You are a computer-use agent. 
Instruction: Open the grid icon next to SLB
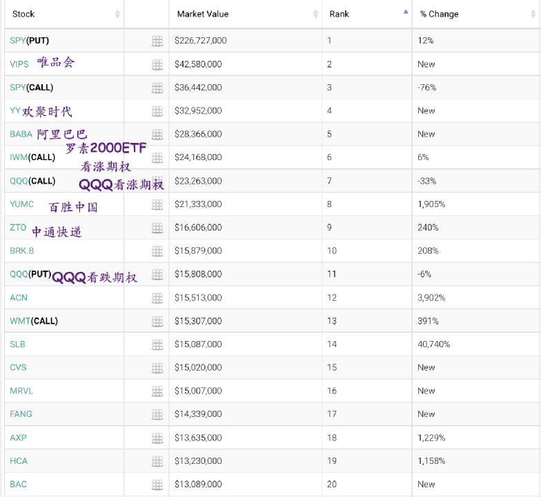point(157,344)
